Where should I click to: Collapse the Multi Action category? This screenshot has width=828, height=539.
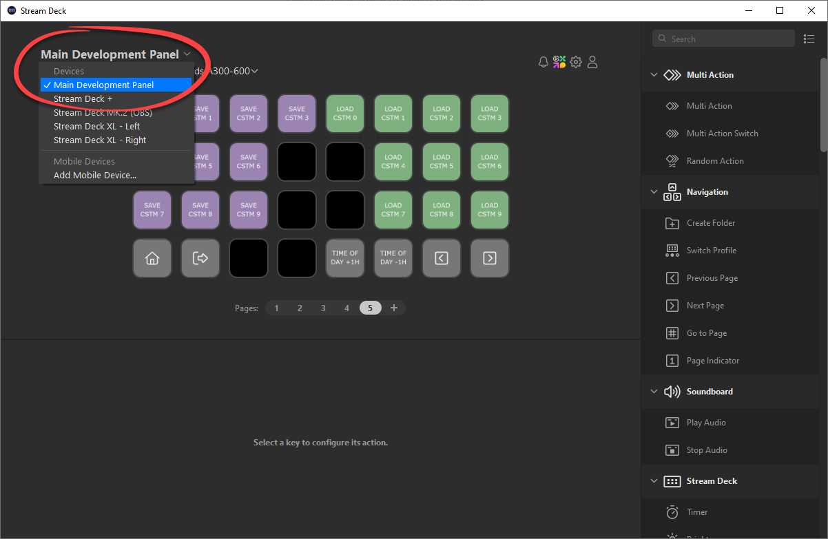click(654, 75)
